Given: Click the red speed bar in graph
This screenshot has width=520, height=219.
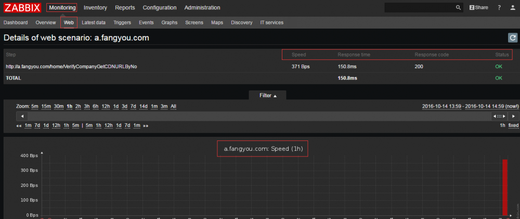Looking at the screenshot, I should (x=505, y=187).
